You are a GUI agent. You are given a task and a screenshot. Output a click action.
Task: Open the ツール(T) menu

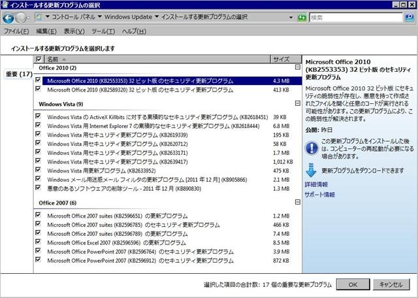[103, 31]
